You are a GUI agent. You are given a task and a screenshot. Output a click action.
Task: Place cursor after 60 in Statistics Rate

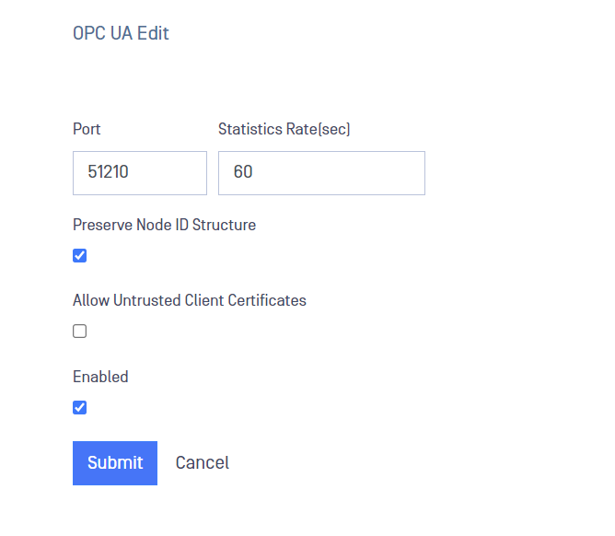(x=254, y=172)
